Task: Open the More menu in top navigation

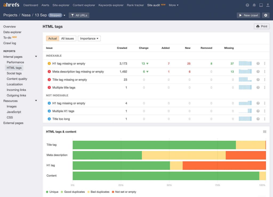Action: pos(174,5)
